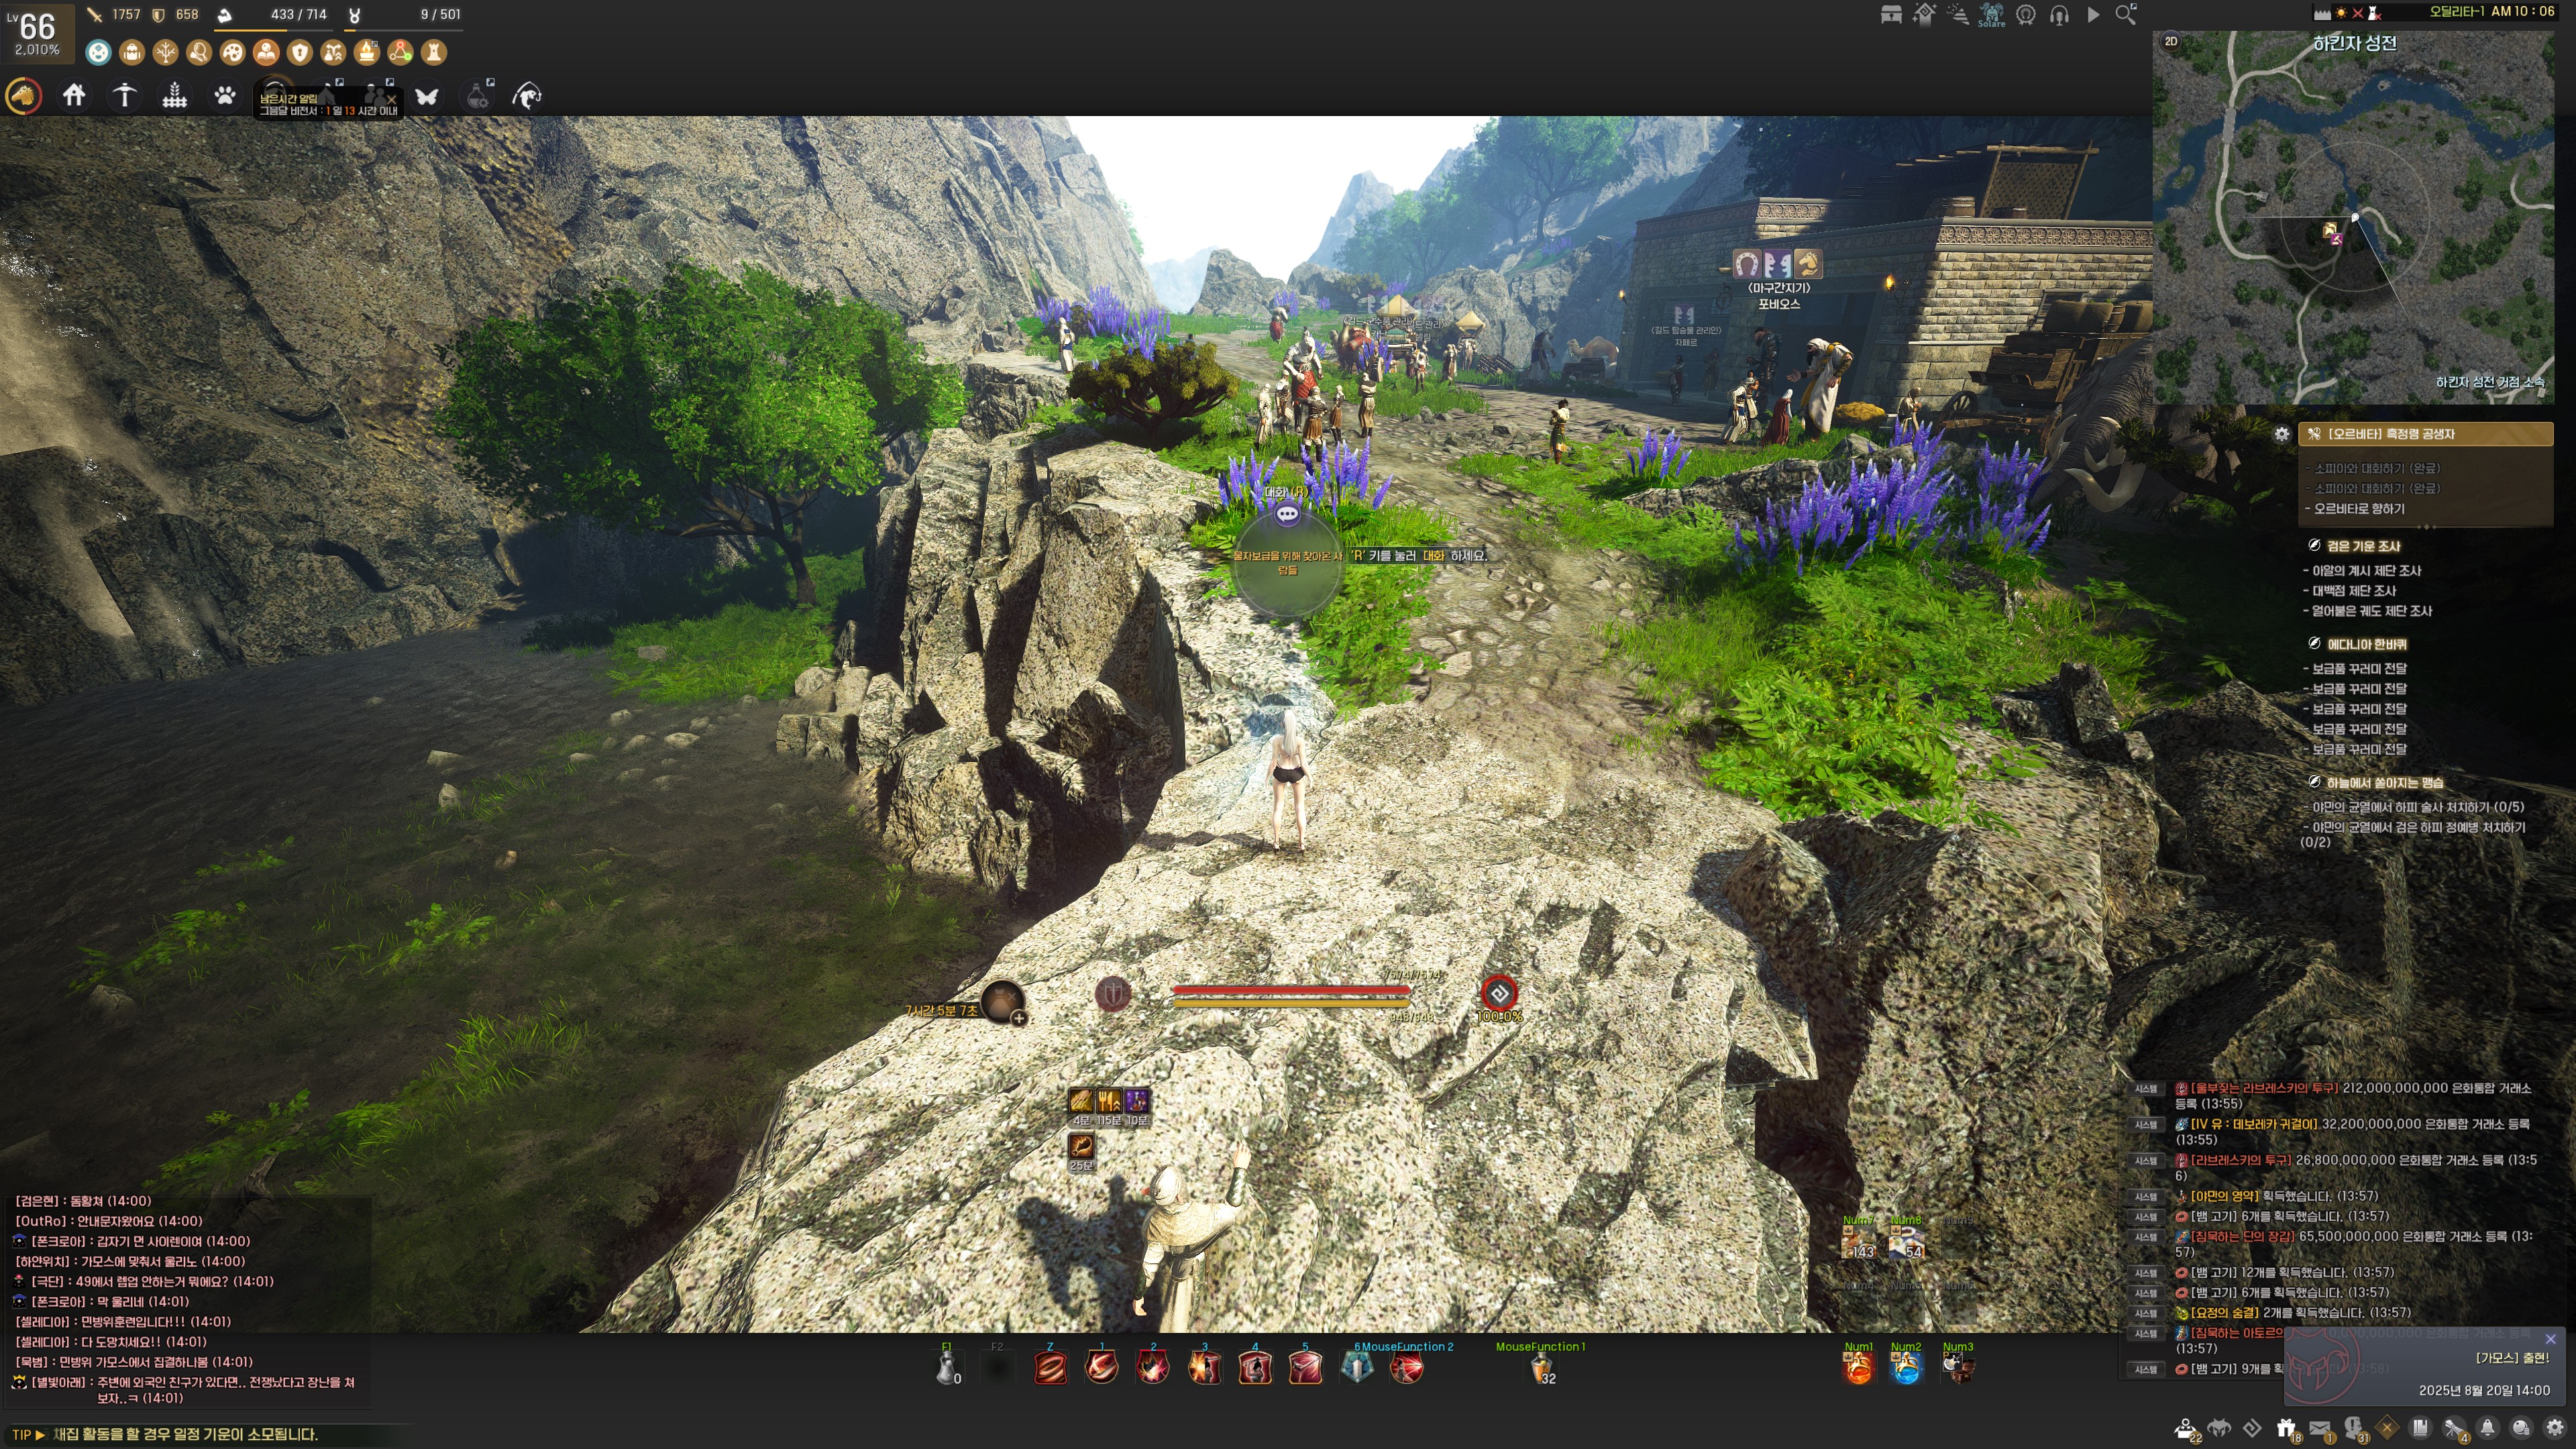This screenshot has width=2576, height=1449.
Task: Click the fishing status icon
Action: pyautogui.click(x=527, y=96)
